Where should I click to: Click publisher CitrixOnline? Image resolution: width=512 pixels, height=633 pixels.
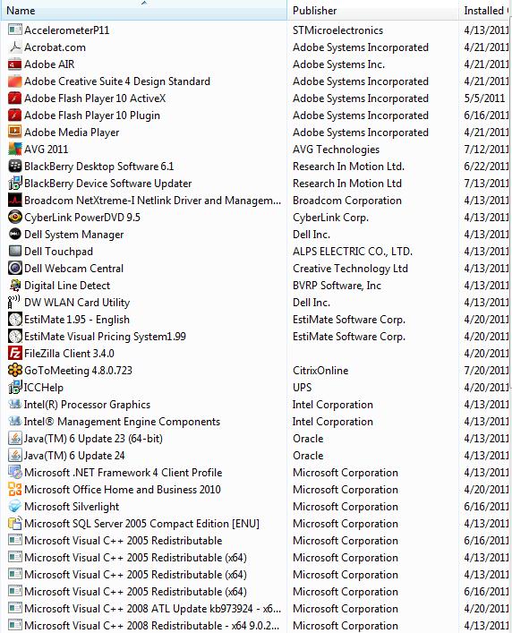click(320, 370)
